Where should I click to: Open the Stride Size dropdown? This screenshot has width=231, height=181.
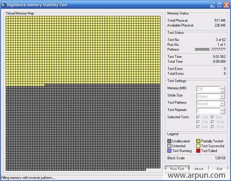(222, 97)
